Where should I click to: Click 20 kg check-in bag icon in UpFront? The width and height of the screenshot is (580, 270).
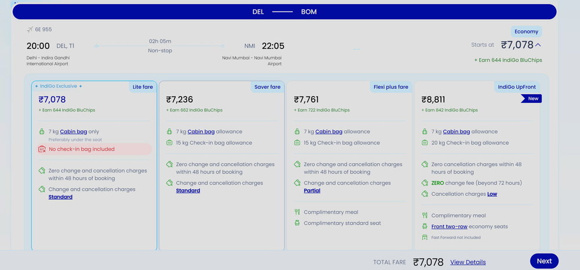pyautogui.click(x=425, y=143)
